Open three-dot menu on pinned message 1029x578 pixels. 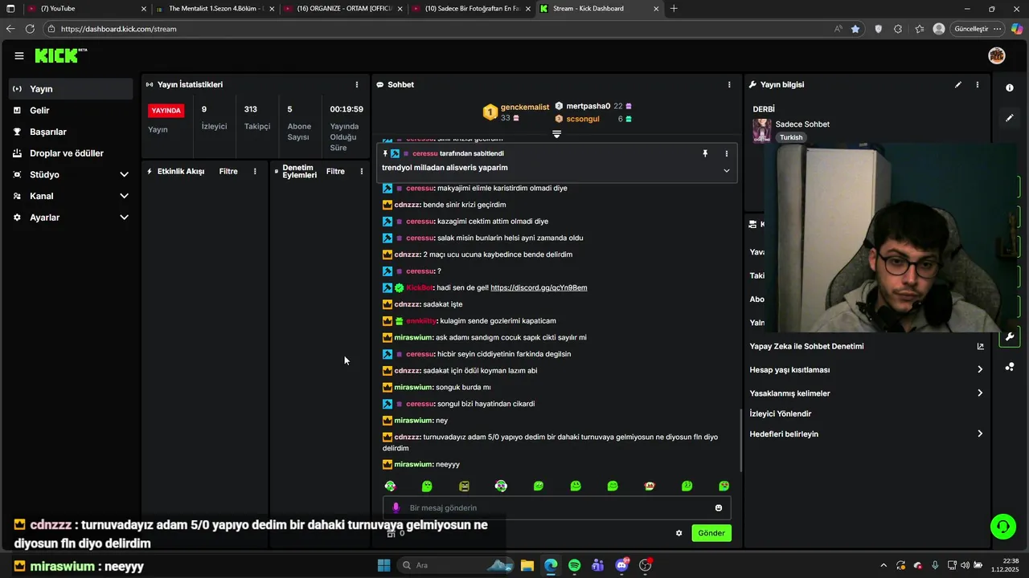(726, 153)
